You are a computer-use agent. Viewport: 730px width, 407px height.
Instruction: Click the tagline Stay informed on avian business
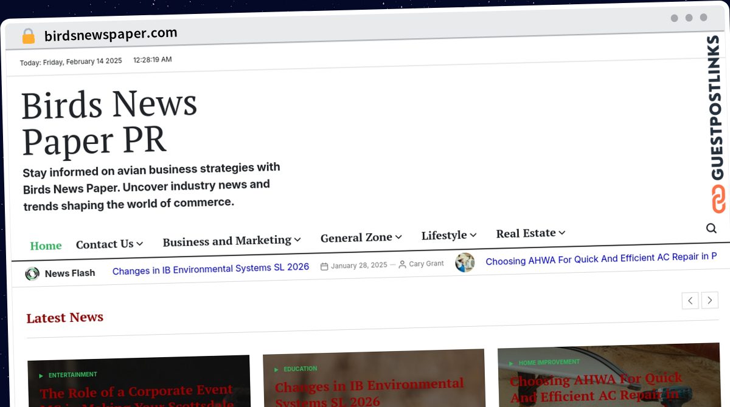click(x=151, y=186)
